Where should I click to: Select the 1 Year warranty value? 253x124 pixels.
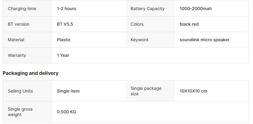point(63,55)
